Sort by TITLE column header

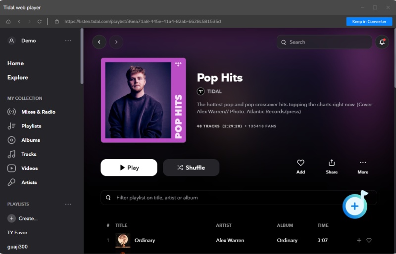pos(121,225)
